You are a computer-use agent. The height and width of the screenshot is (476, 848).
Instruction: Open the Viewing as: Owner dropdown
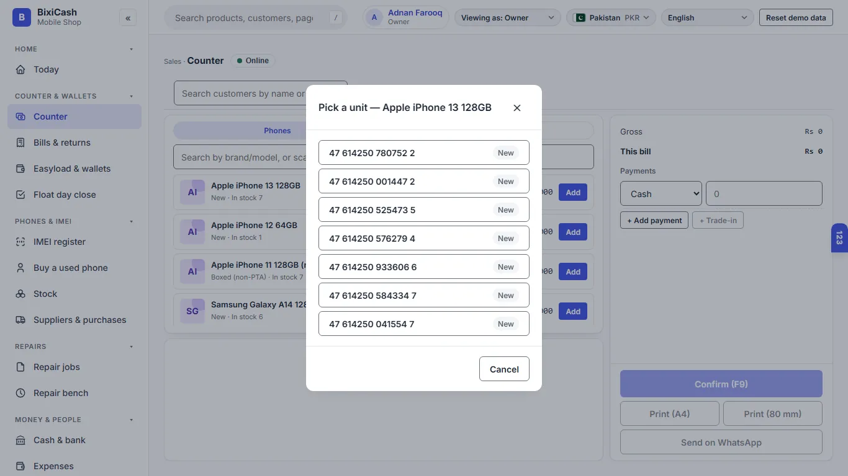(507, 18)
